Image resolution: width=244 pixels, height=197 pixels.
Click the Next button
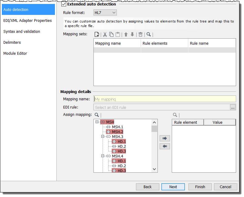point(173,187)
